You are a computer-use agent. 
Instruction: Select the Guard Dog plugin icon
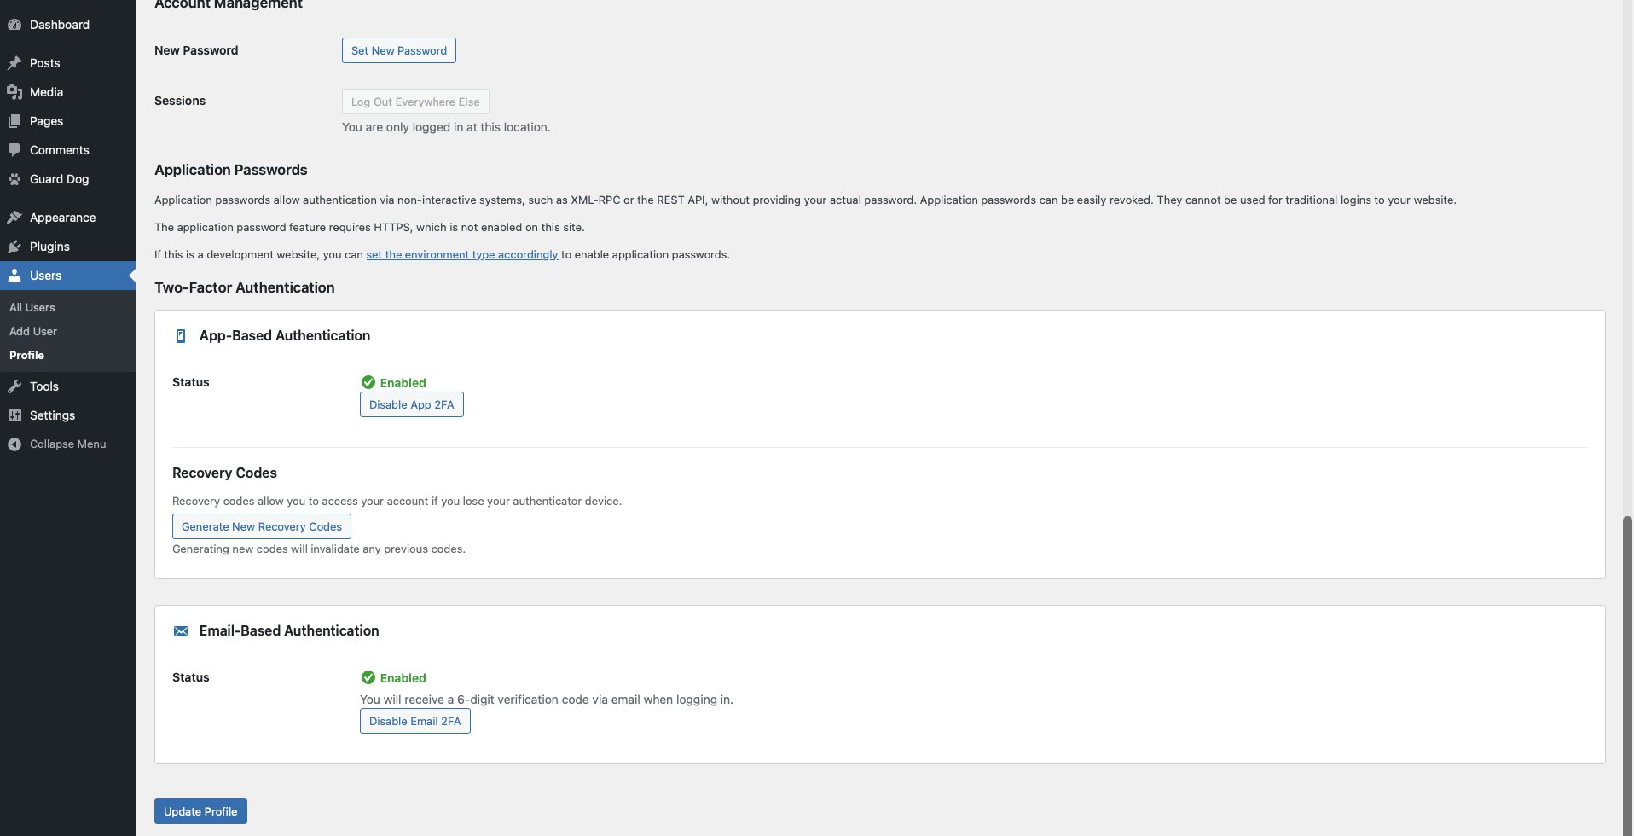pyautogui.click(x=14, y=179)
